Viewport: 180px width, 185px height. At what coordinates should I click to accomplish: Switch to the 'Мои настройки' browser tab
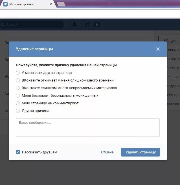tap(28, 4)
